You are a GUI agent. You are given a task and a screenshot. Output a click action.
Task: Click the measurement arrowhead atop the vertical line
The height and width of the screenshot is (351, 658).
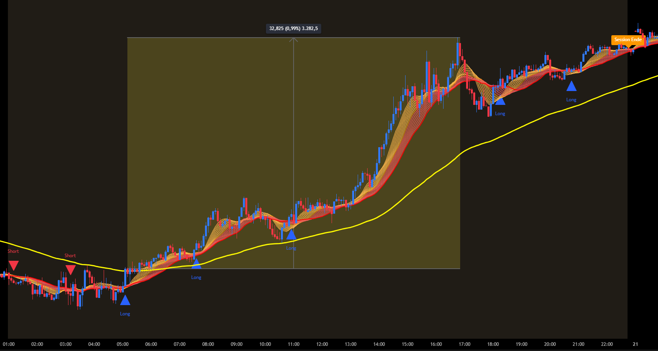pos(294,40)
